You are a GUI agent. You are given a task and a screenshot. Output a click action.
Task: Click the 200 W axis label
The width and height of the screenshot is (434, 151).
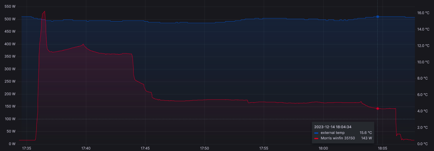[x=10, y=94]
